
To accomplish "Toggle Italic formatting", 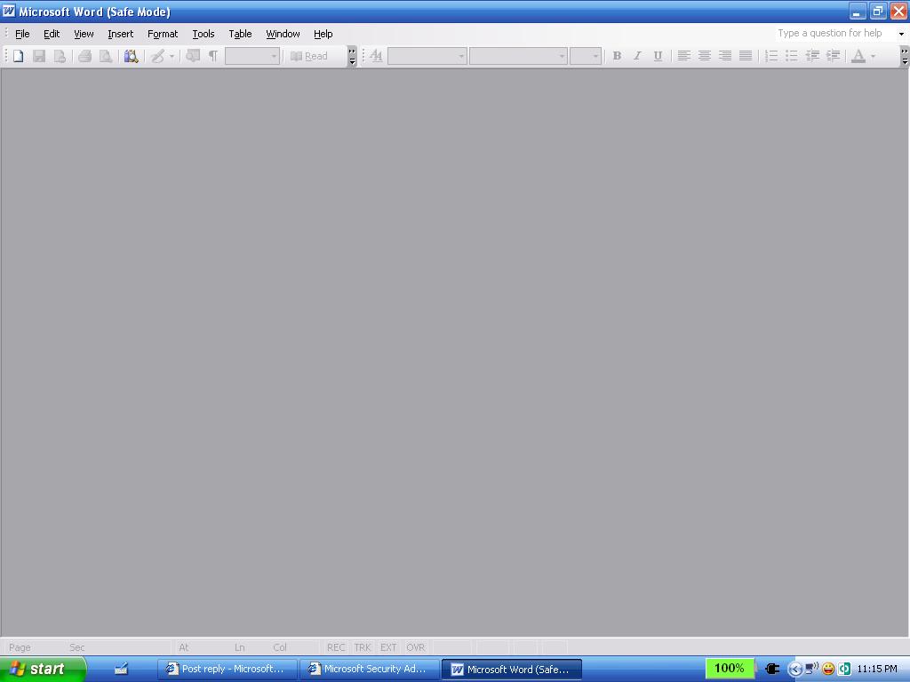I will (637, 56).
